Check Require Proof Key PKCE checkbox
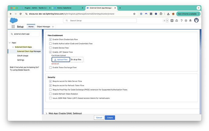 (50, 90)
